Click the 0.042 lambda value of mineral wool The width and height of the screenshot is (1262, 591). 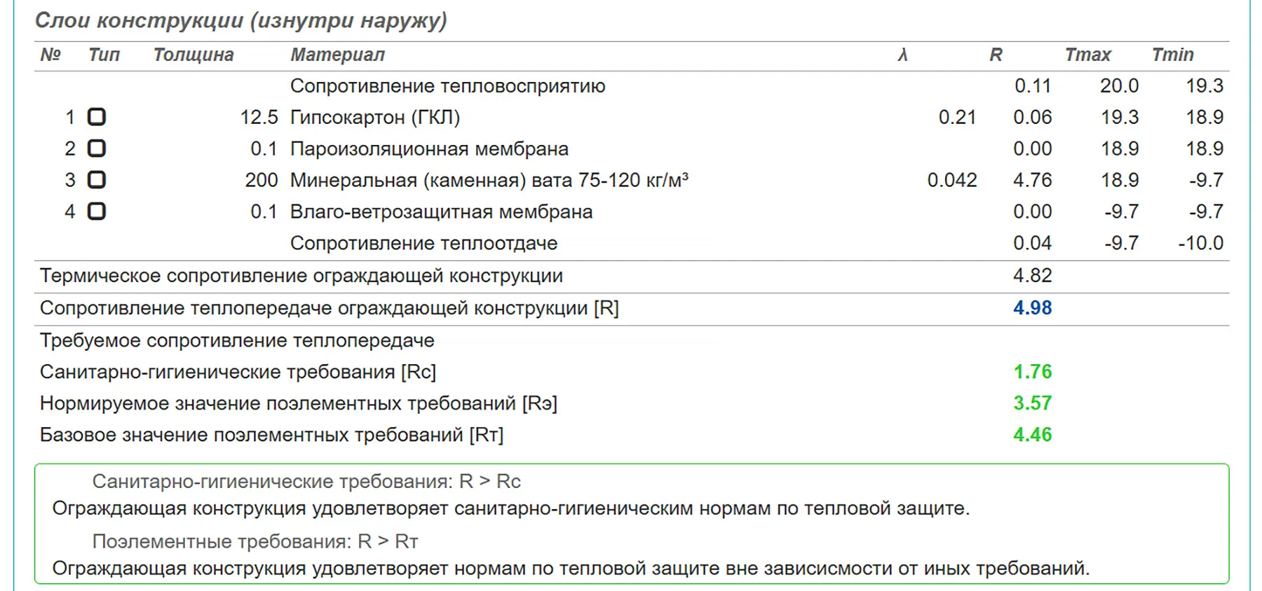coord(951,180)
